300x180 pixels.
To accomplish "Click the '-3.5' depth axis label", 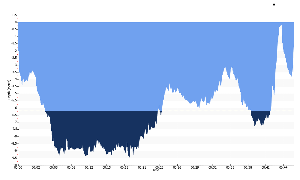I will [x=14, y=72].
